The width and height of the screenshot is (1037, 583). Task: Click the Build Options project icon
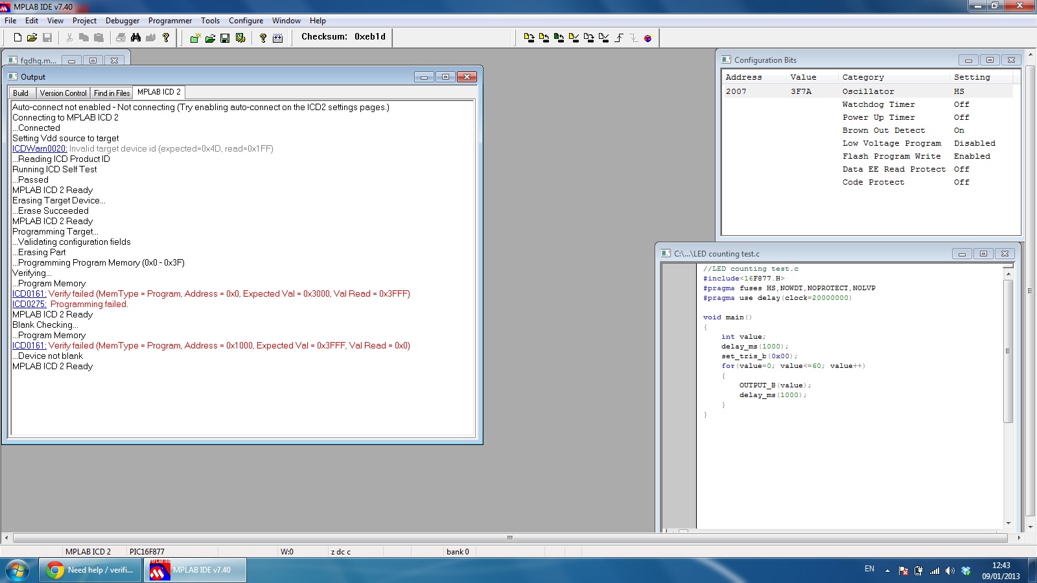click(x=240, y=38)
